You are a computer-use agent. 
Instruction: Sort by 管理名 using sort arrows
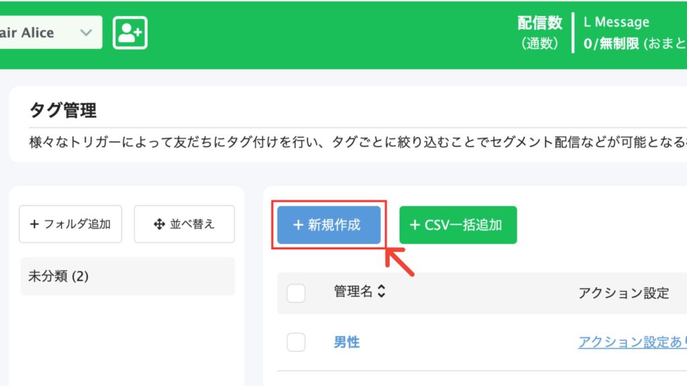(381, 291)
